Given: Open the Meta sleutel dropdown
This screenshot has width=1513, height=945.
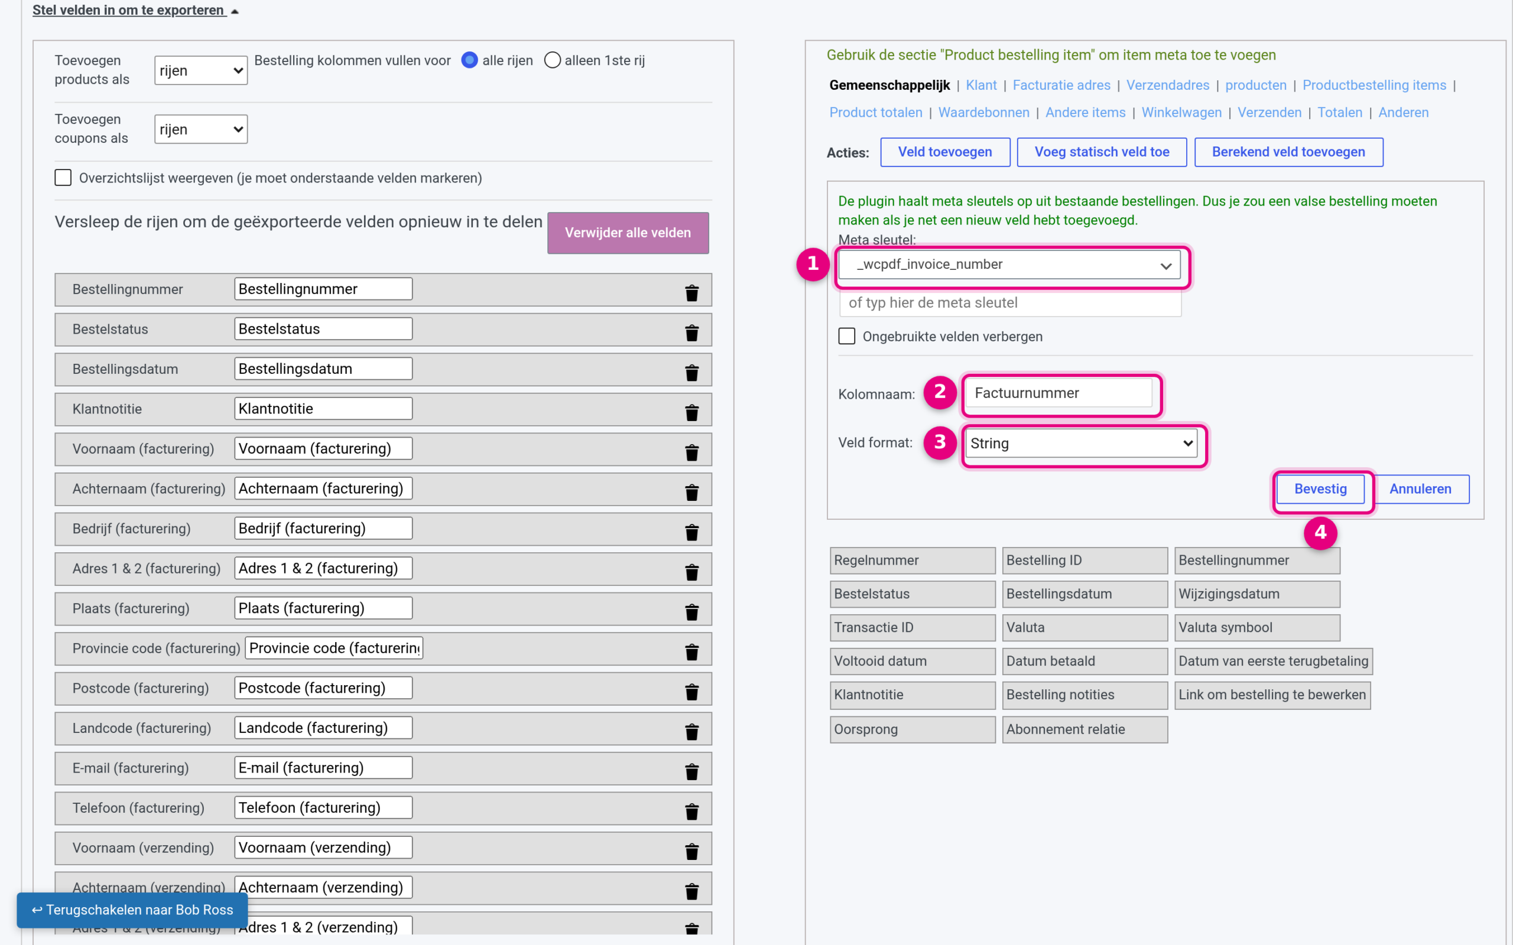Looking at the screenshot, I should (1009, 265).
